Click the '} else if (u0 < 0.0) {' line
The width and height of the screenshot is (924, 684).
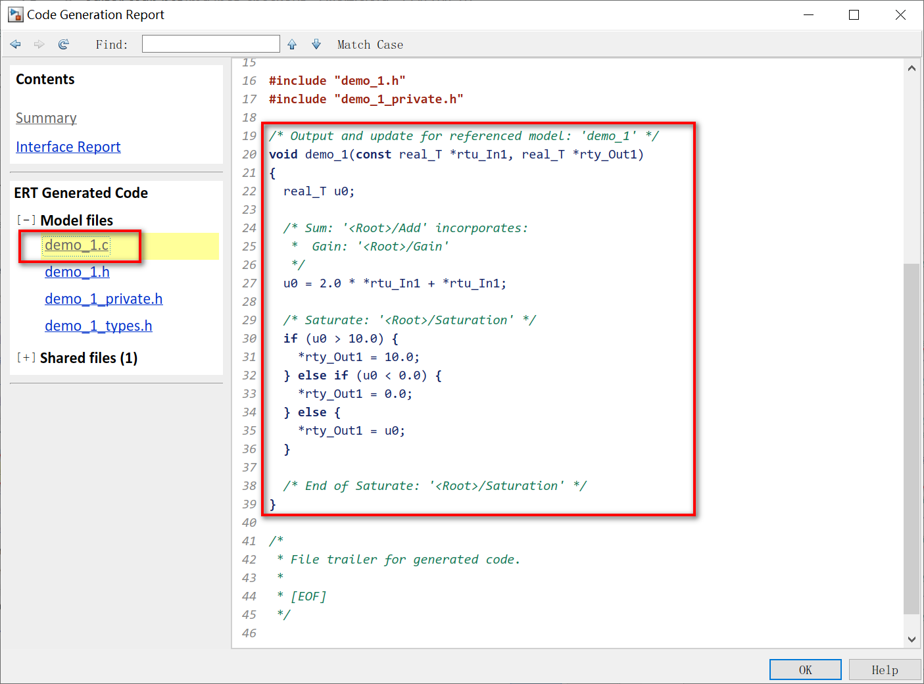point(362,376)
